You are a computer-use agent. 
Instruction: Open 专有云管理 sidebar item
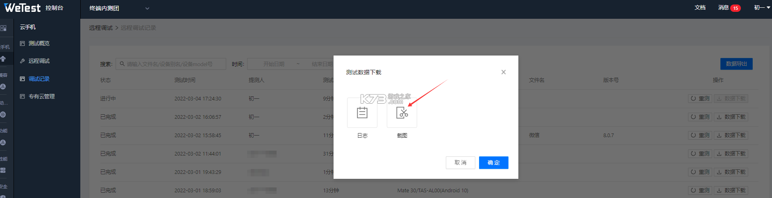[x=42, y=96]
